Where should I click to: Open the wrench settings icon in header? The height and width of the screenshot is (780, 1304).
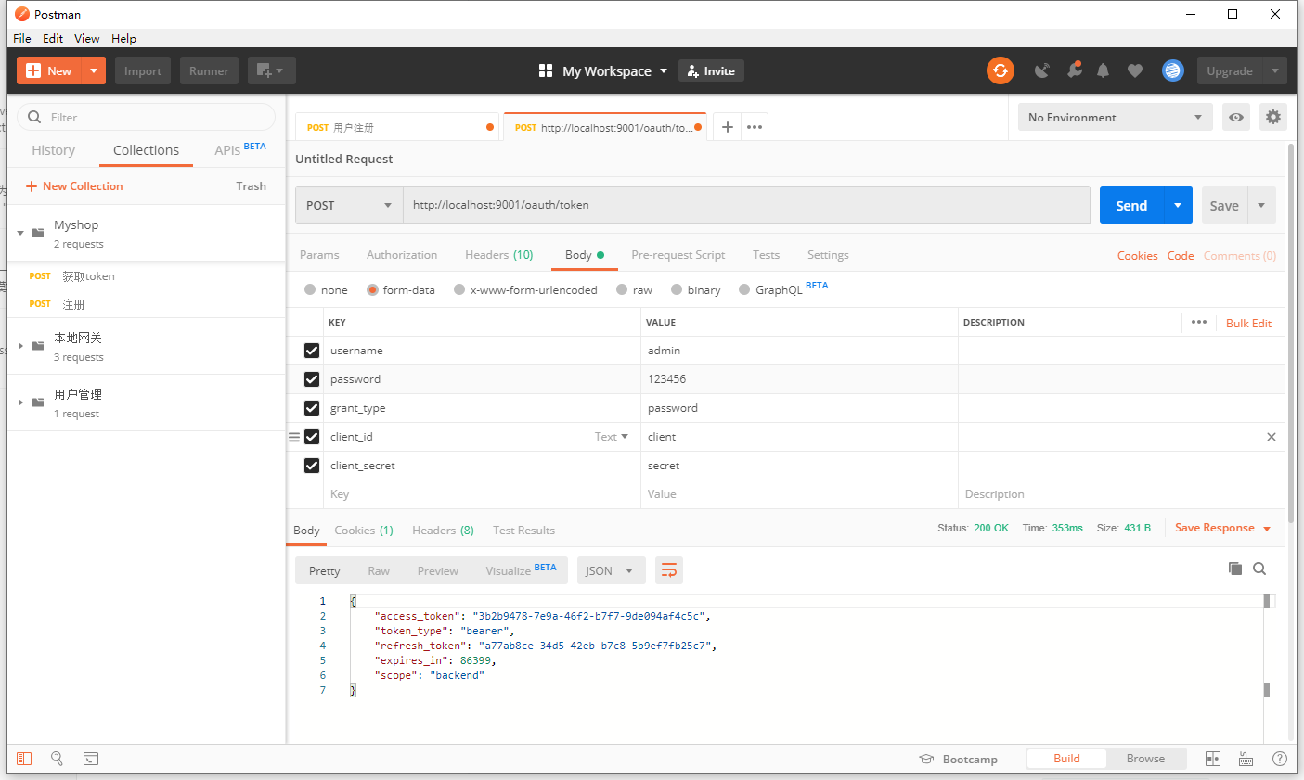tap(1074, 70)
